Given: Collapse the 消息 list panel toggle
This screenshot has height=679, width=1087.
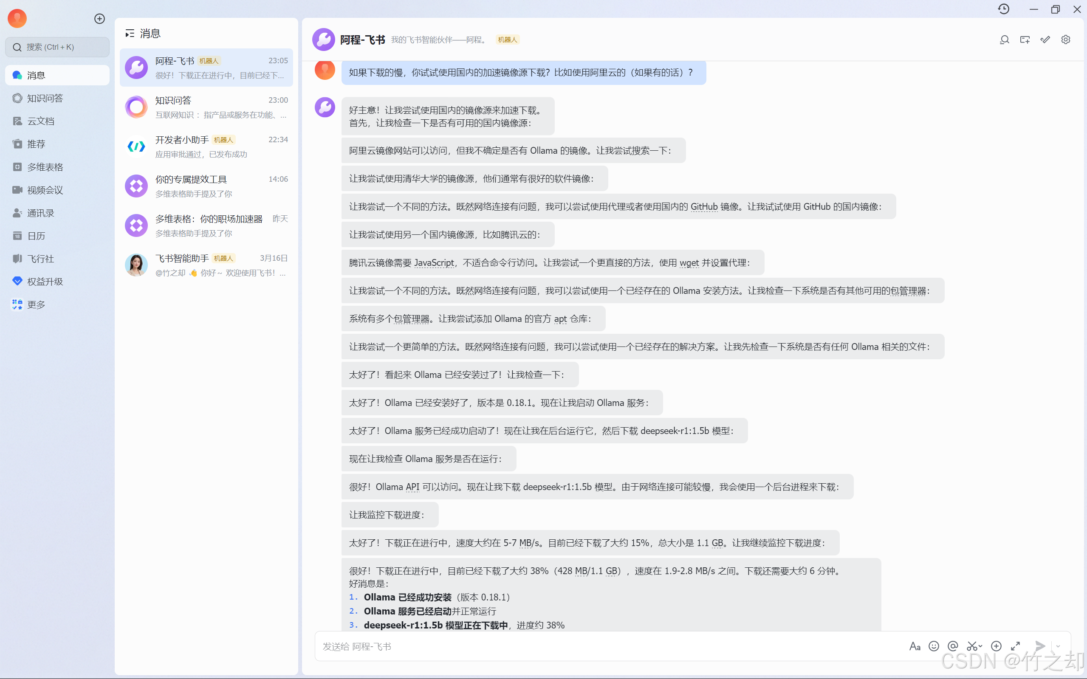Looking at the screenshot, I should tap(130, 33).
